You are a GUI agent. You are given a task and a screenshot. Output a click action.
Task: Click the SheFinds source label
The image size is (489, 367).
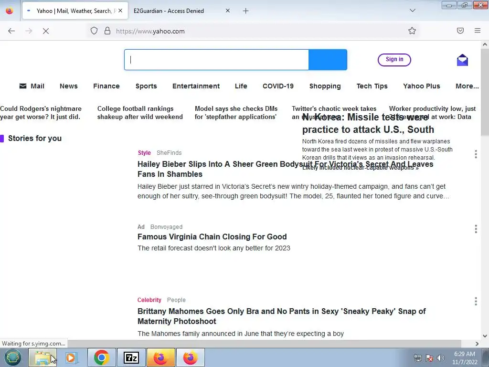pyautogui.click(x=169, y=152)
